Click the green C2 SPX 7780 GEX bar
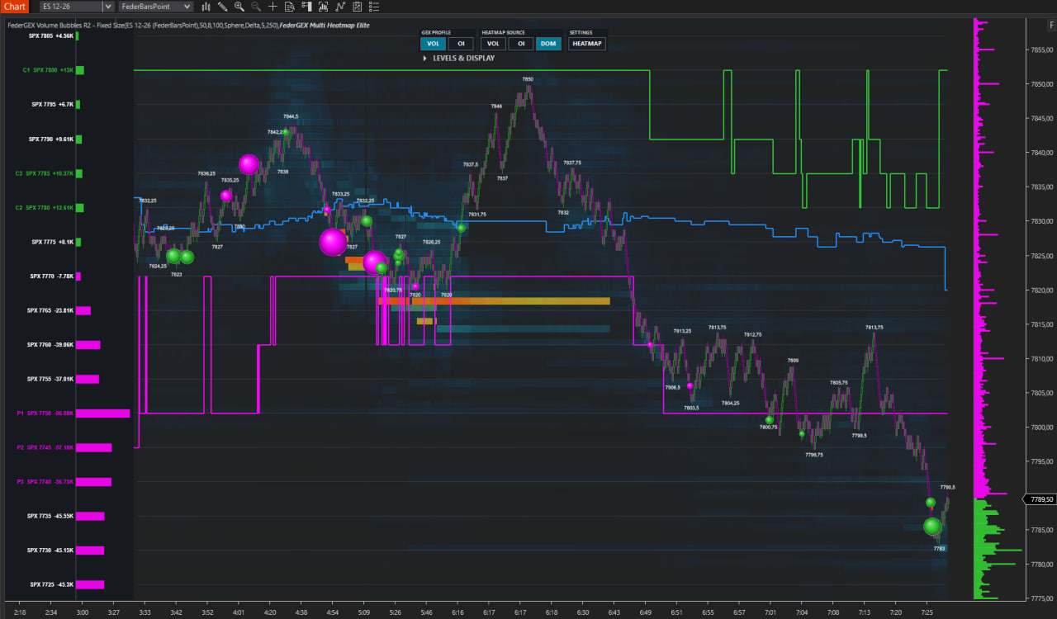 79,208
